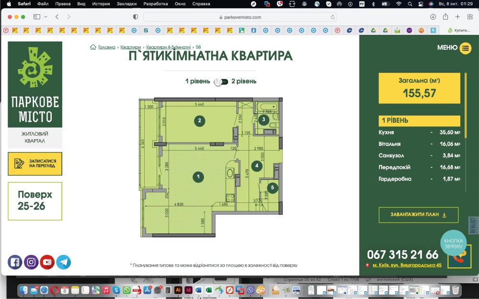Screen dimensions: 479x299
Task: Go to Квартири breadcrumb link
Action: (x=131, y=47)
